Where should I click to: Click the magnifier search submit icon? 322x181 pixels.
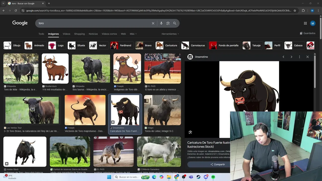[x=175, y=23]
